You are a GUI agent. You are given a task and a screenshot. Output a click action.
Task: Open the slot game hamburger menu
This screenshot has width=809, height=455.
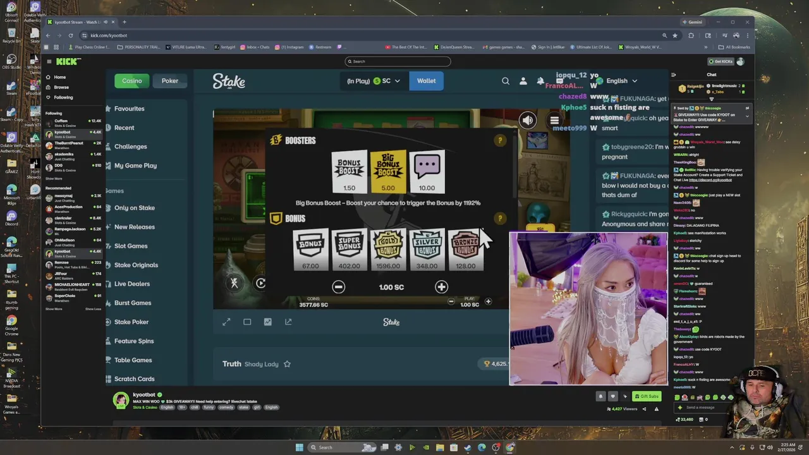[x=554, y=120]
